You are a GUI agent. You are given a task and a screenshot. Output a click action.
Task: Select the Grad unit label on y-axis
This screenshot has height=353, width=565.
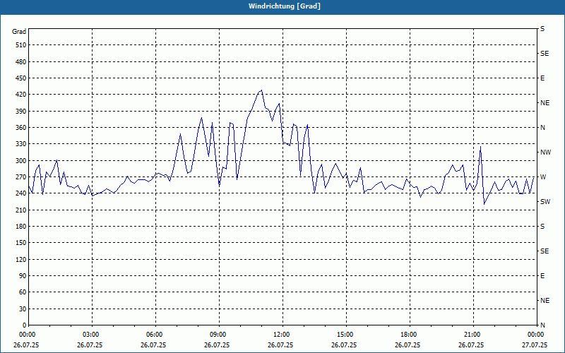pos(19,32)
